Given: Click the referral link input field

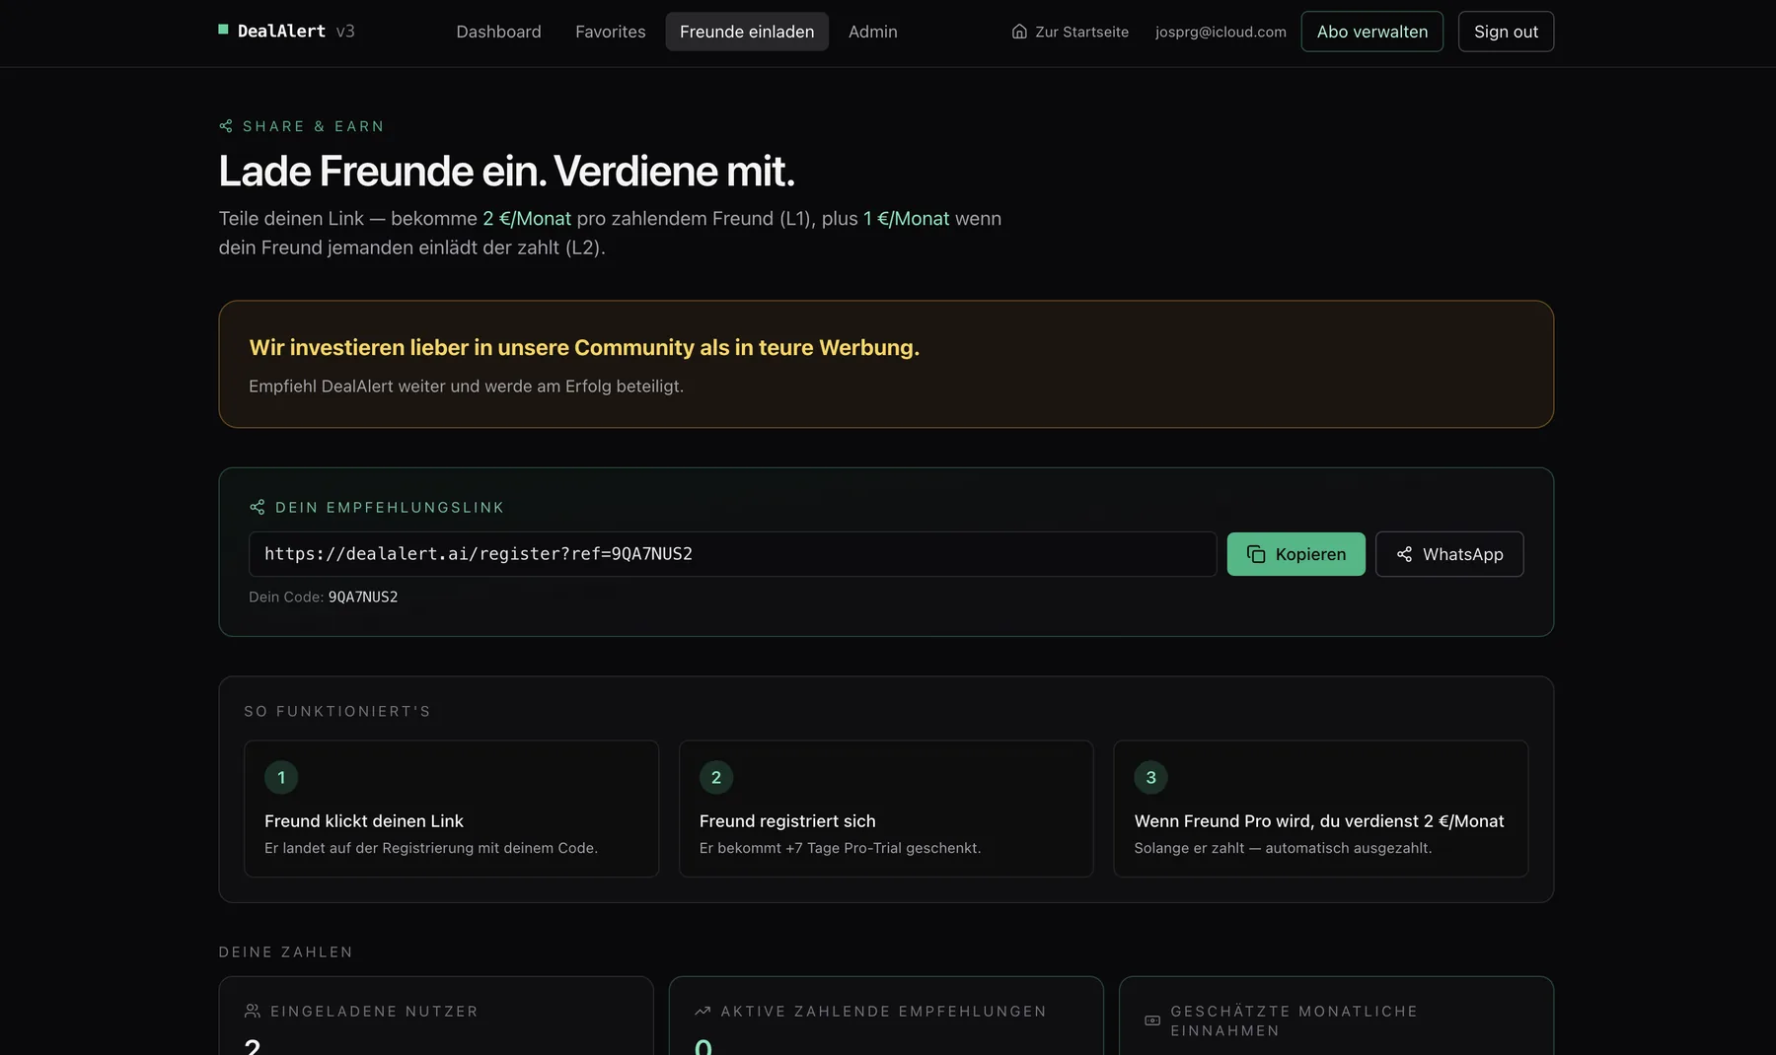Looking at the screenshot, I should tap(732, 554).
